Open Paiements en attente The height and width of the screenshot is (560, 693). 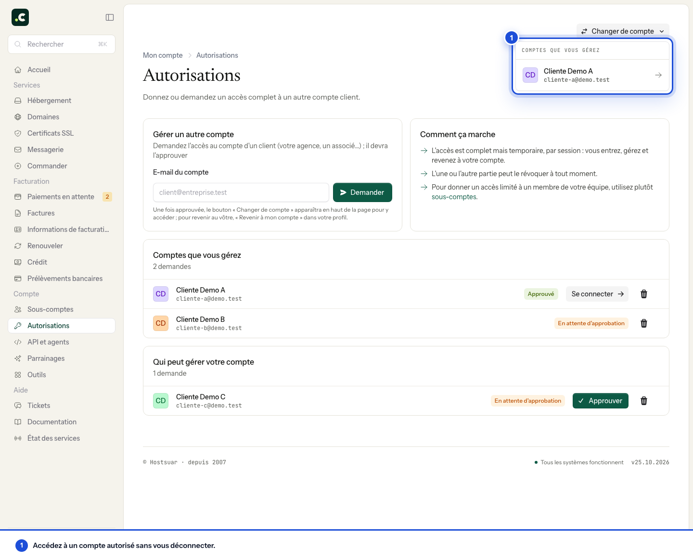coord(62,197)
